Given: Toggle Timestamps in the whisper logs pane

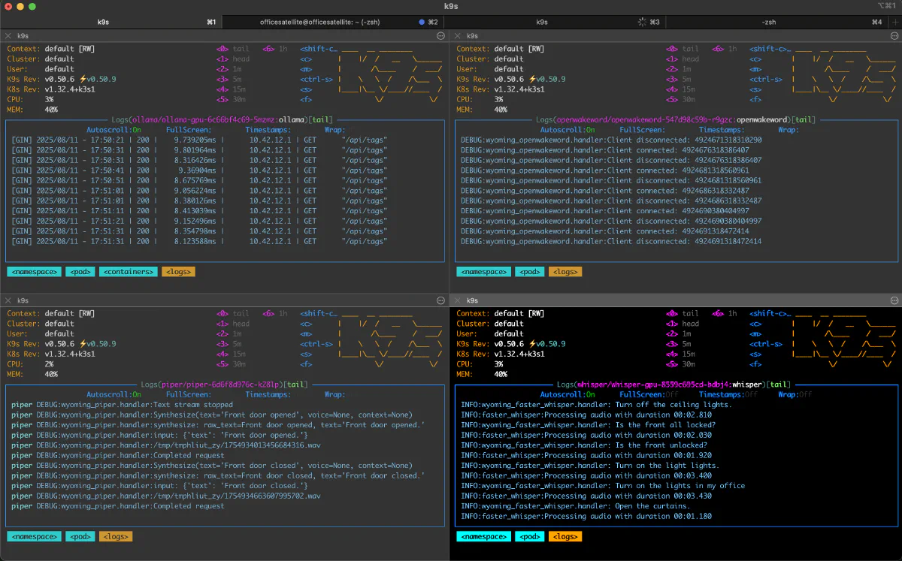Looking at the screenshot, I should (728, 394).
